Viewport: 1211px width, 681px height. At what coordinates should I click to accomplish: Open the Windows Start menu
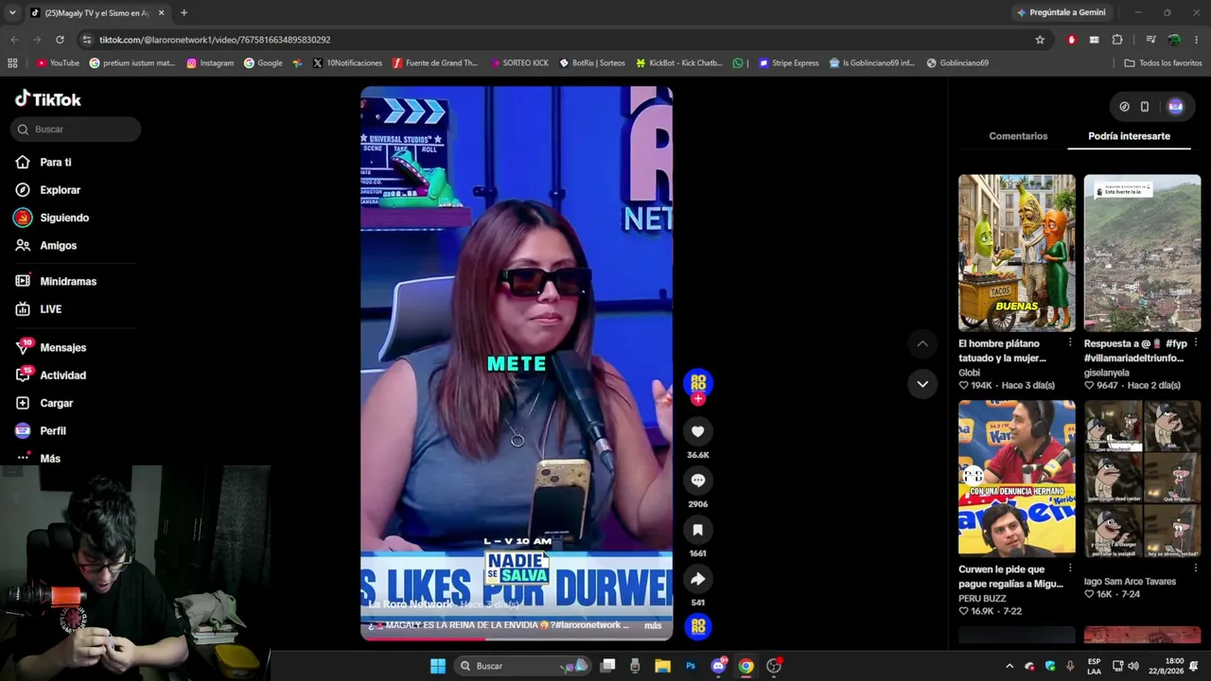(x=438, y=666)
